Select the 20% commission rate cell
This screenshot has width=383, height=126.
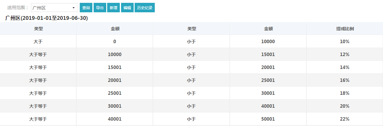pos(345,106)
